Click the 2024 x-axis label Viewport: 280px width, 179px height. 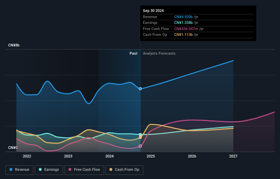tap(109, 156)
